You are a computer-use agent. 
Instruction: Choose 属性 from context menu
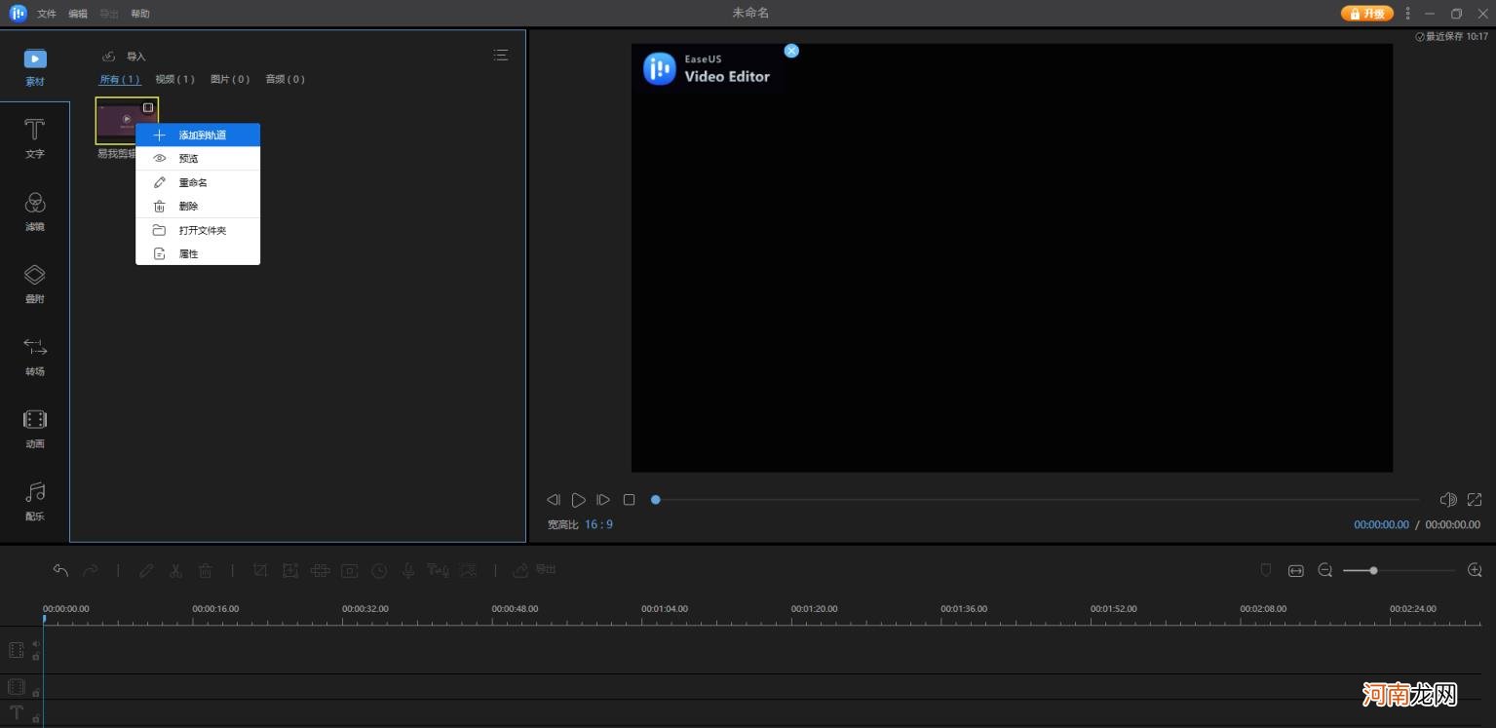198,253
